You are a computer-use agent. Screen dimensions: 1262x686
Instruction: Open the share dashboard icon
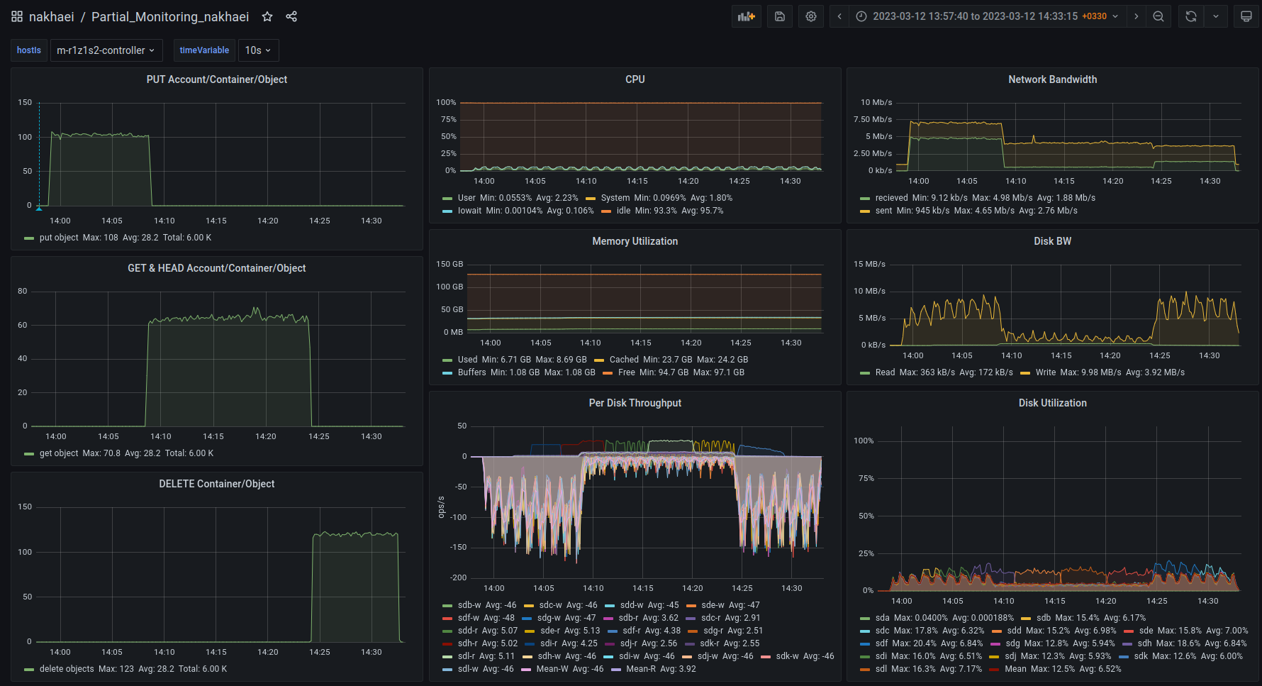tap(291, 16)
